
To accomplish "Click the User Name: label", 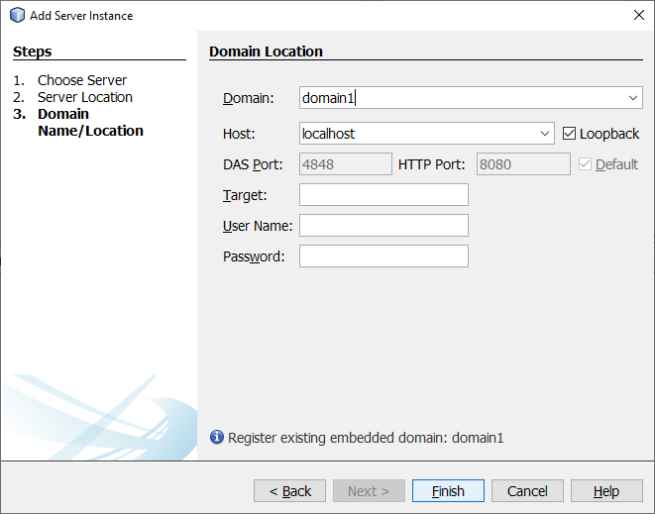I will [258, 226].
